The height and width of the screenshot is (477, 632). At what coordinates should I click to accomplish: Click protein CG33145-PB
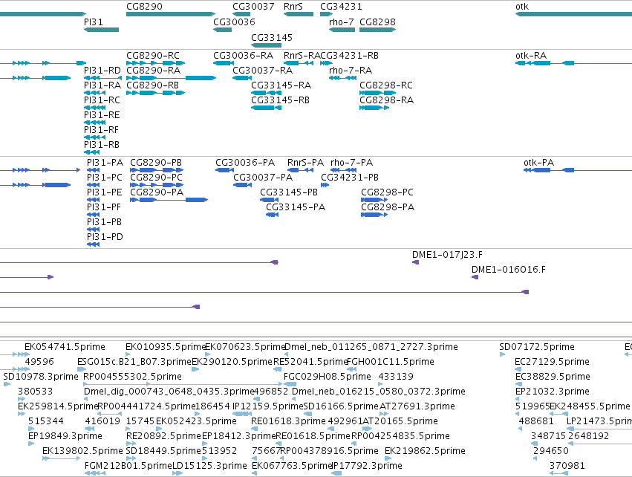pos(270,200)
